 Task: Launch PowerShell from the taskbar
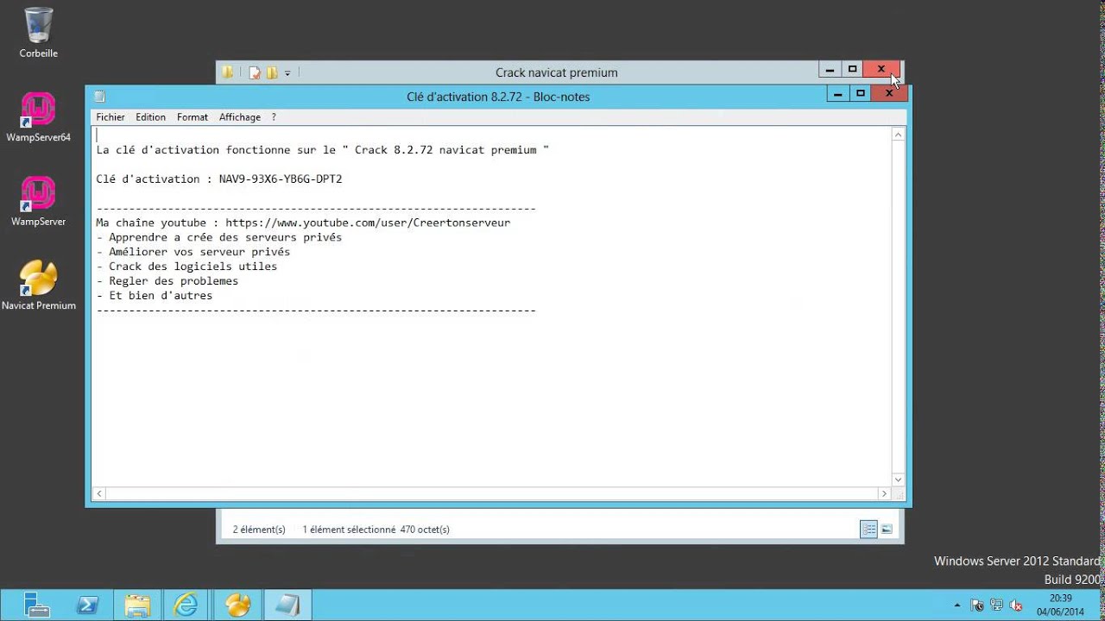(x=87, y=605)
